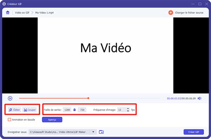This screenshot has height=139, width=211.
Task: Click the playback progress slider handle
Action: 88,98
